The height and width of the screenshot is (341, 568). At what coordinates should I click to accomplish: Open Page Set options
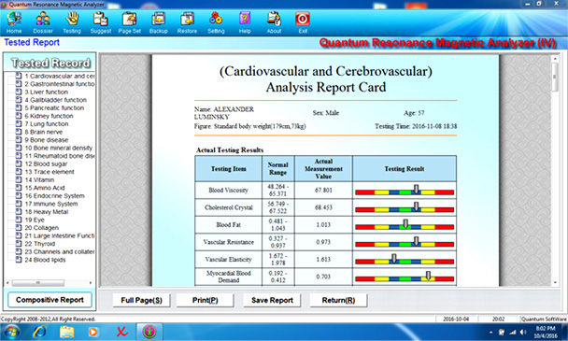[x=129, y=22]
